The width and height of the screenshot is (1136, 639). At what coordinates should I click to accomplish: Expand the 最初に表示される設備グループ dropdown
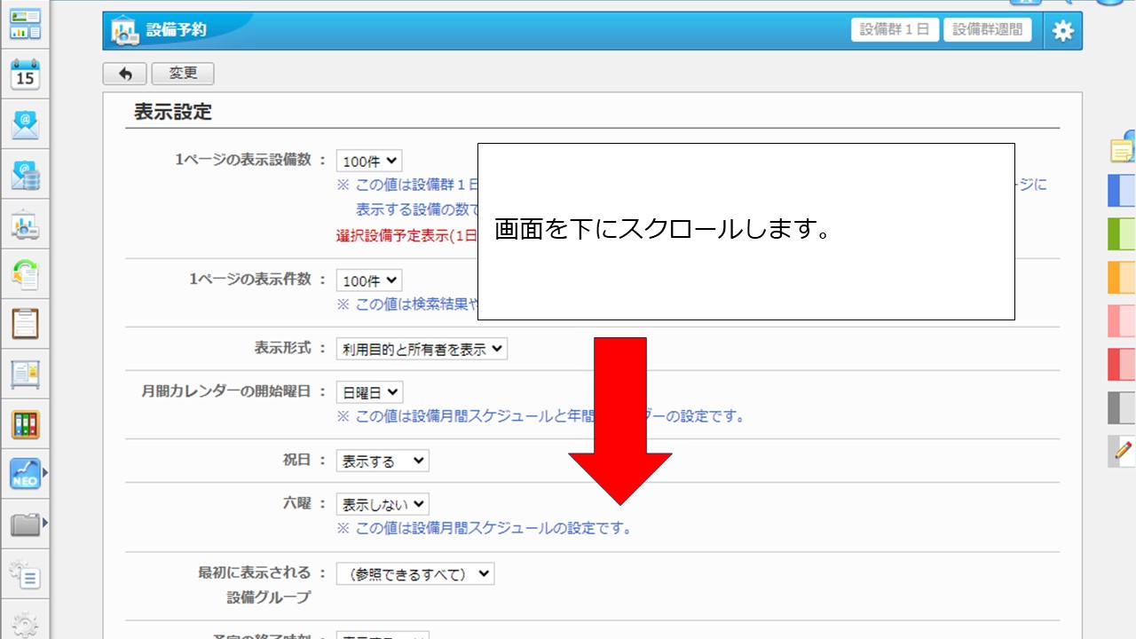[x=414, y=574]
